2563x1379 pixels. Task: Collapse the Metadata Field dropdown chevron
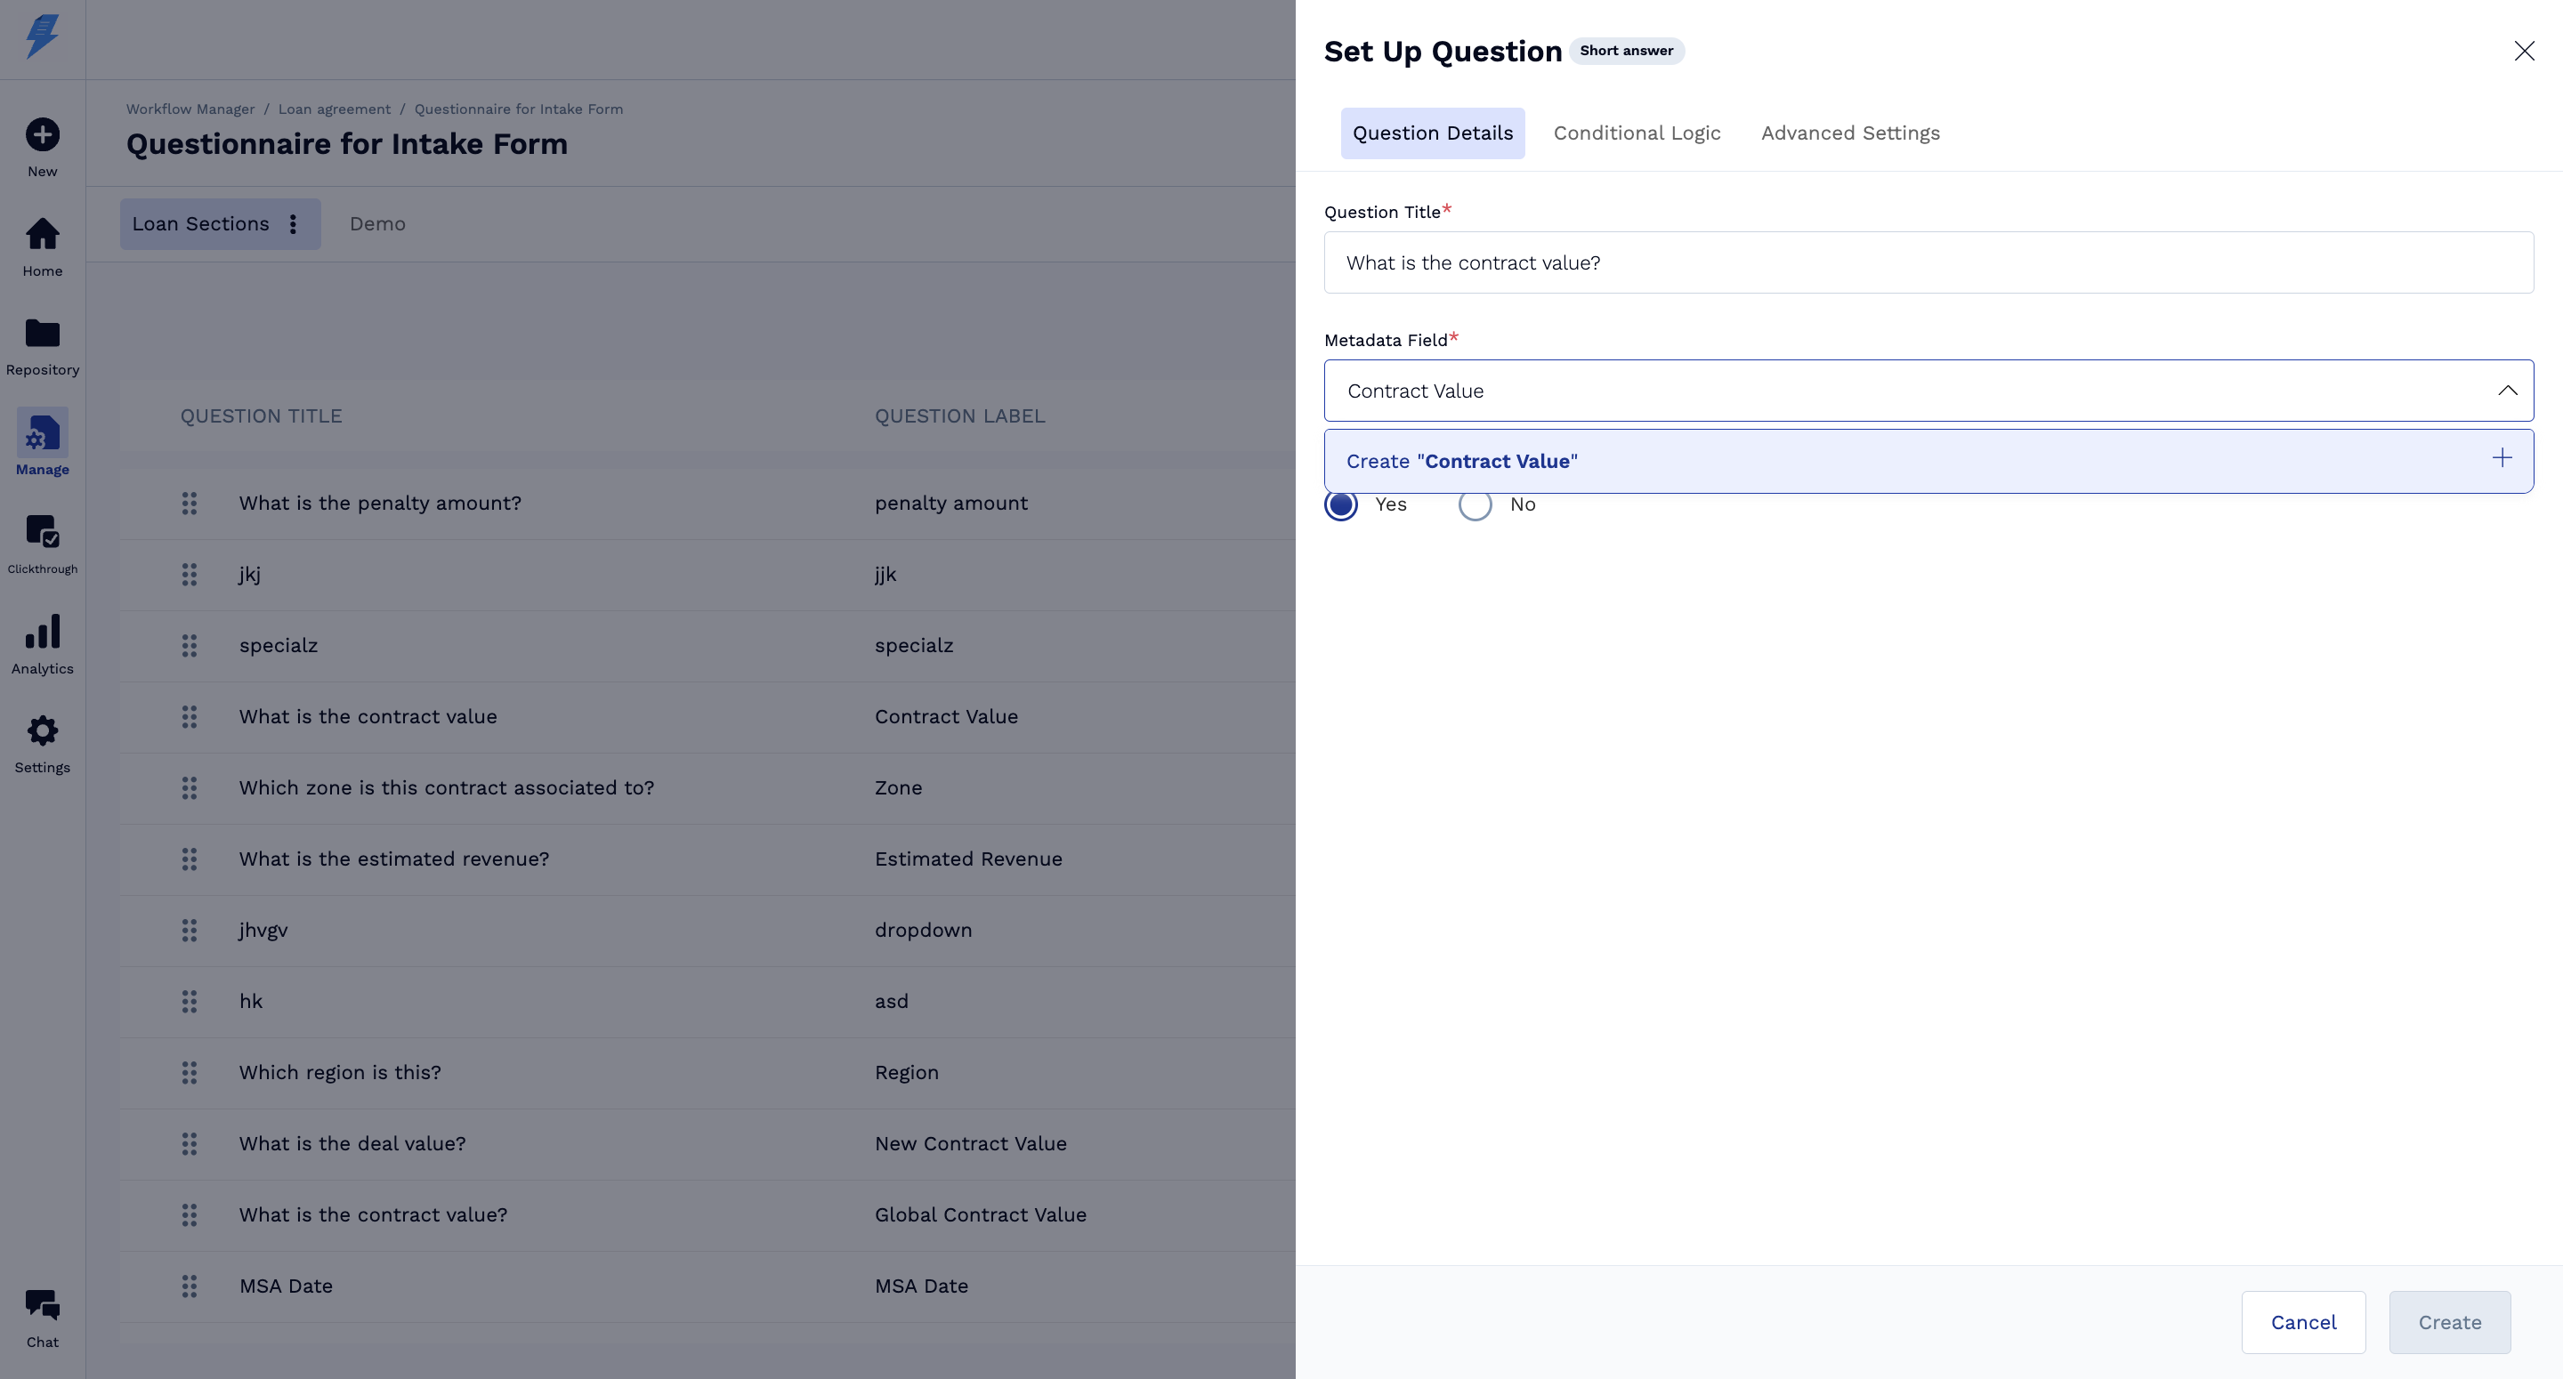tap(2506, 391)
